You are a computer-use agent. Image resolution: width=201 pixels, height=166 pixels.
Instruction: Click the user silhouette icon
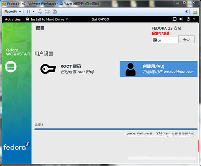130,69
